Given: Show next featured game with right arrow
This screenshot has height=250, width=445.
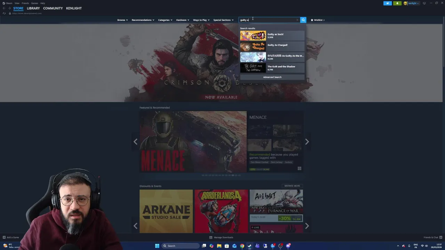Looking at the screenshot, I should [307, 142].
